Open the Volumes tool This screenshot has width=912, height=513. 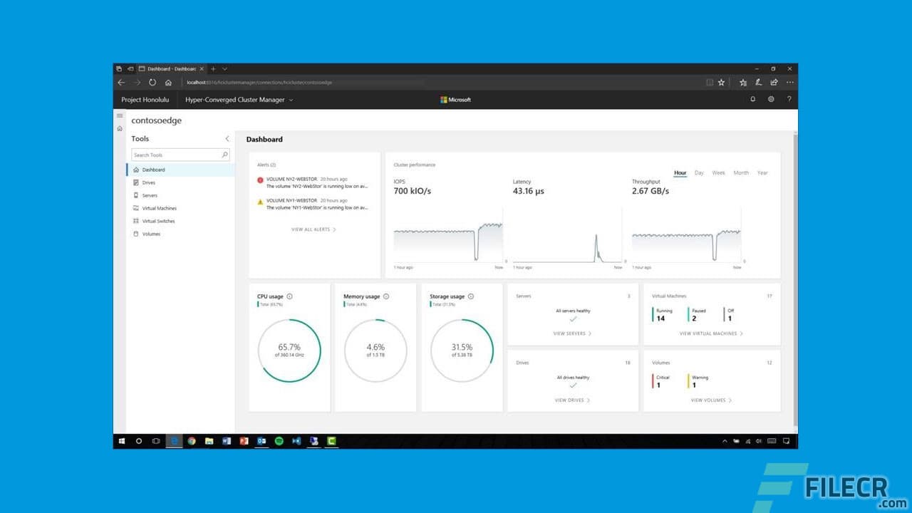tap(150, 234)
